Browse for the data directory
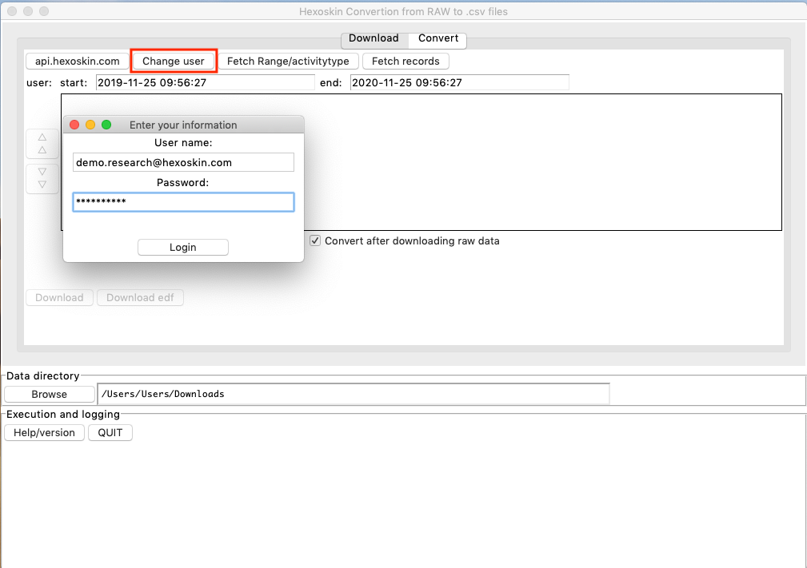Image resolution: width=807 pixels, height=568 pixels. [50, 395]
